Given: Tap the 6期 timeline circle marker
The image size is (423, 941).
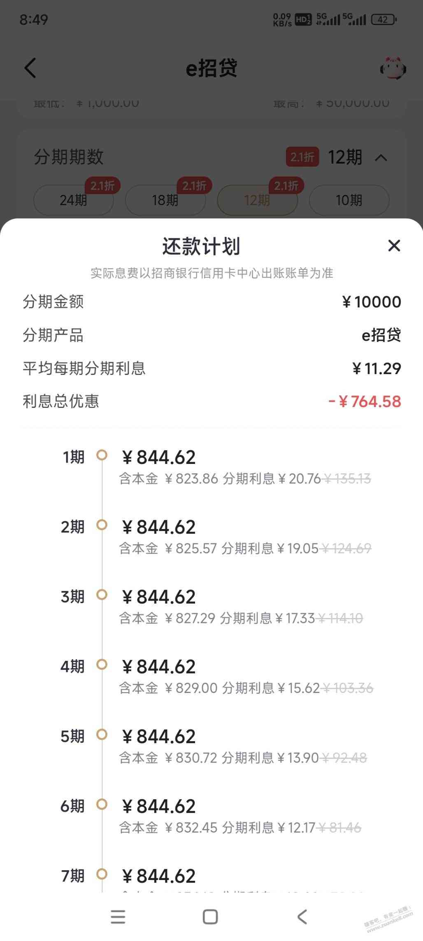Looking at the screenshot, I should click(102, 804).
